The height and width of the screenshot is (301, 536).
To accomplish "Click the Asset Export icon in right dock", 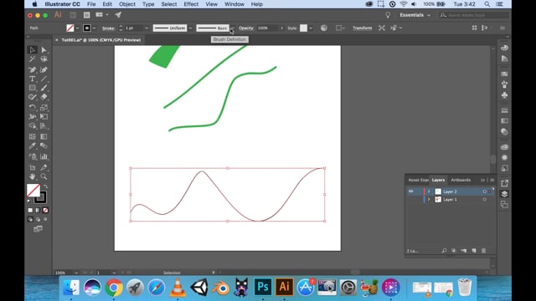I will coord(504,183).
